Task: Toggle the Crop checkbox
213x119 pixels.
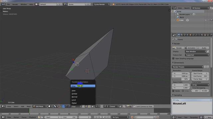Action: pyautogui.click(x=183, y=91)
